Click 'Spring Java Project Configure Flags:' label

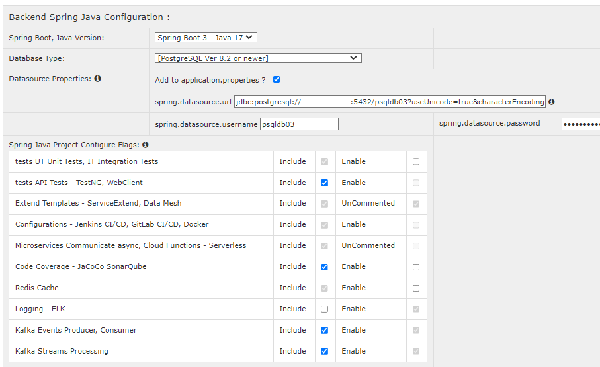(74, 145)
